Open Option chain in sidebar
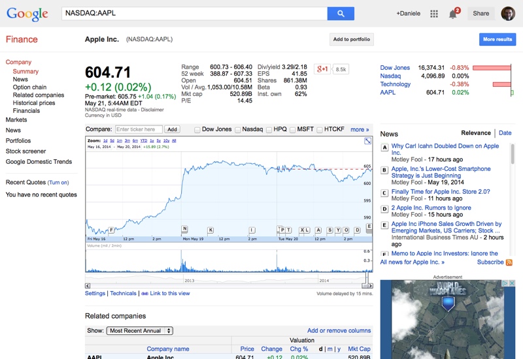Screen dimensions: 523x359 [x=29, y=87]
